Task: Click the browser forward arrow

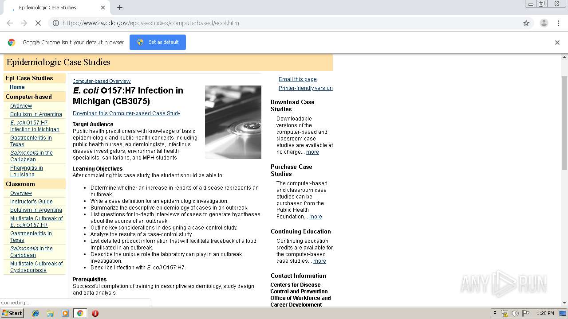Action: tap(24, 23)
